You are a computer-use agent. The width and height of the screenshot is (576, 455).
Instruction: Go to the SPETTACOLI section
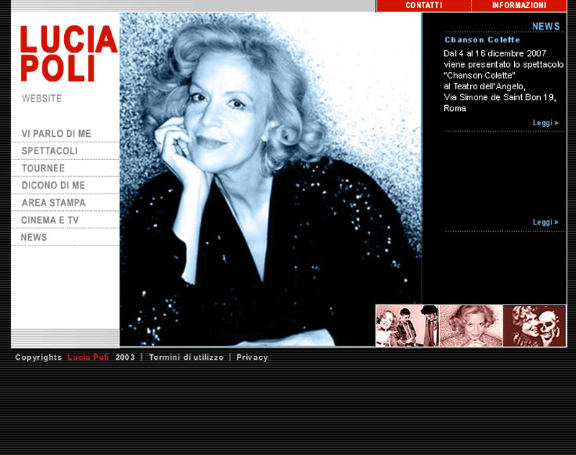click(x=50, y=151)
